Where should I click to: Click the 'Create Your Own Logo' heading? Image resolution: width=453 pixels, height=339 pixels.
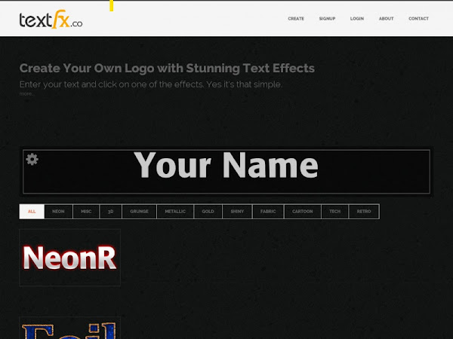(x=167, y=69)
